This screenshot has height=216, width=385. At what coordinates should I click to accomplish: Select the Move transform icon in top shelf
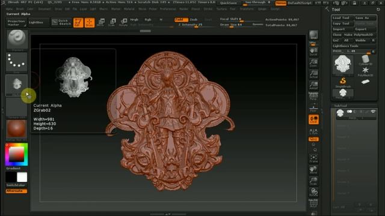[x=100, y=22]
